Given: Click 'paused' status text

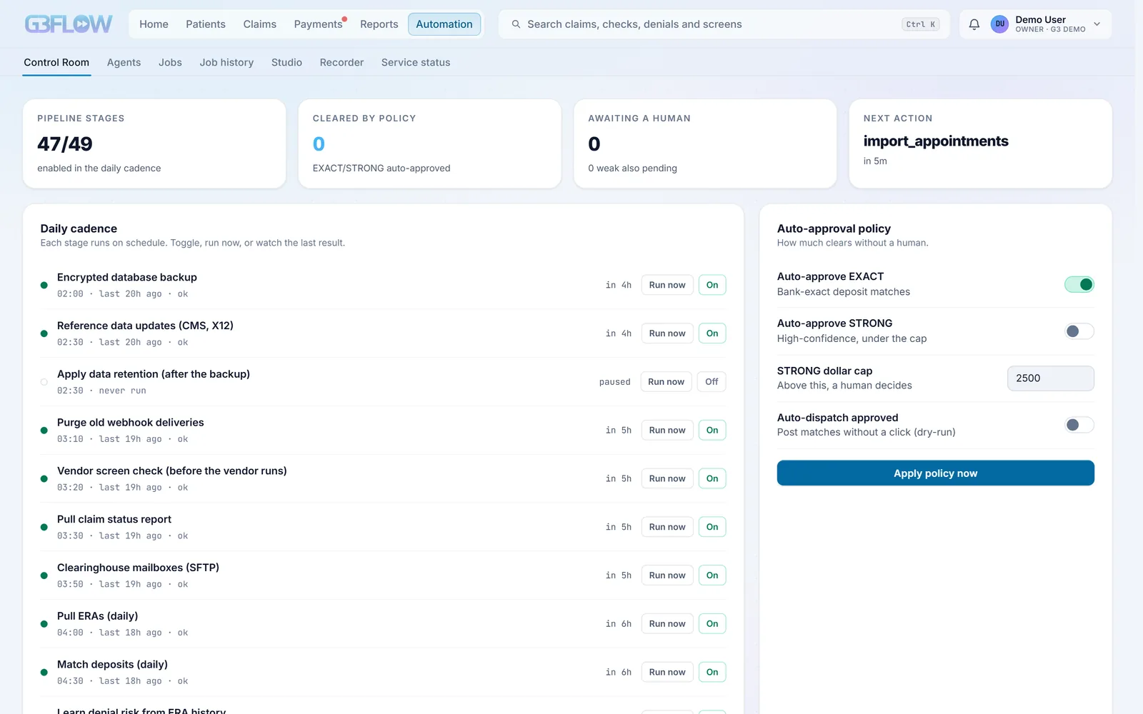Looking at the screenshot, I should (615, 382).
